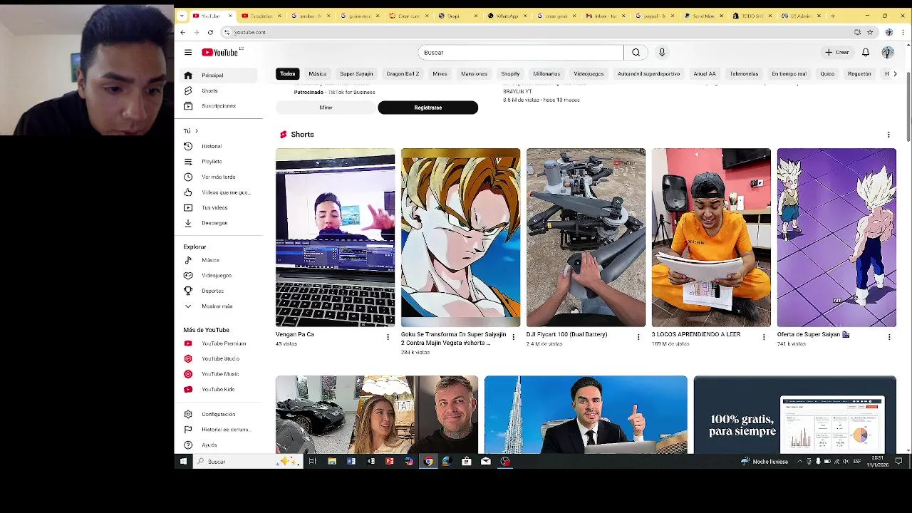Show hidden system tray icons
The width and height of the screenshot is (912, 513).
[799, 462]
